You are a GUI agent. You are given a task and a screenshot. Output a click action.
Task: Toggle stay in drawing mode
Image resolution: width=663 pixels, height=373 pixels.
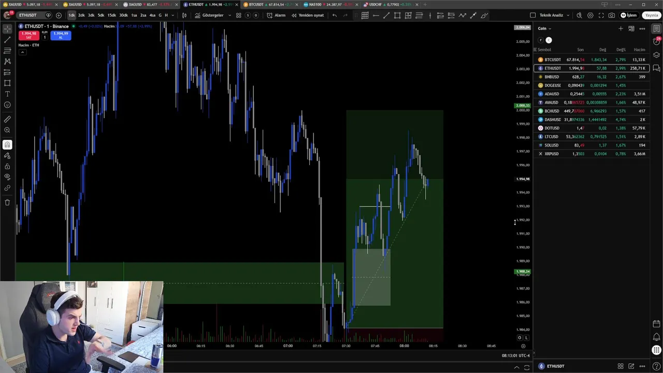tap(7, 155)
